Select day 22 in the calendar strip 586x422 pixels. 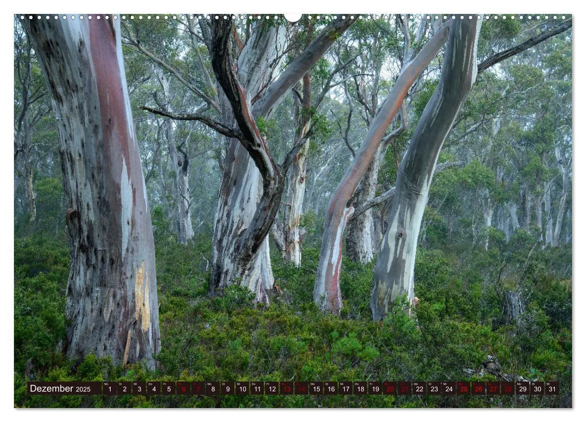pos(419,389)
